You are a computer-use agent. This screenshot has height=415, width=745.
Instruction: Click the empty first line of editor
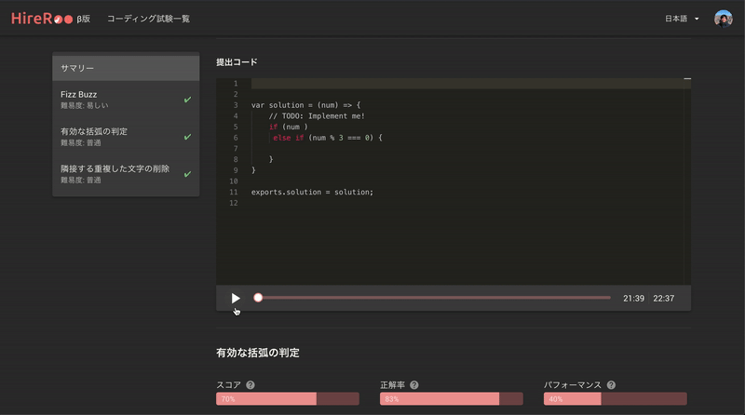470,84
